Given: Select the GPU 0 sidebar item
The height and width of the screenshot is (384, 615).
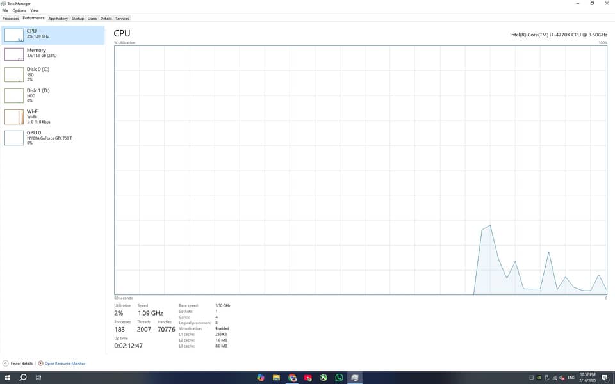Looking at the screenshot, I should click(53, 138).
